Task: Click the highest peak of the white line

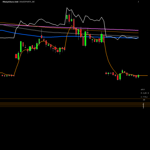Action: coord(67,8)
